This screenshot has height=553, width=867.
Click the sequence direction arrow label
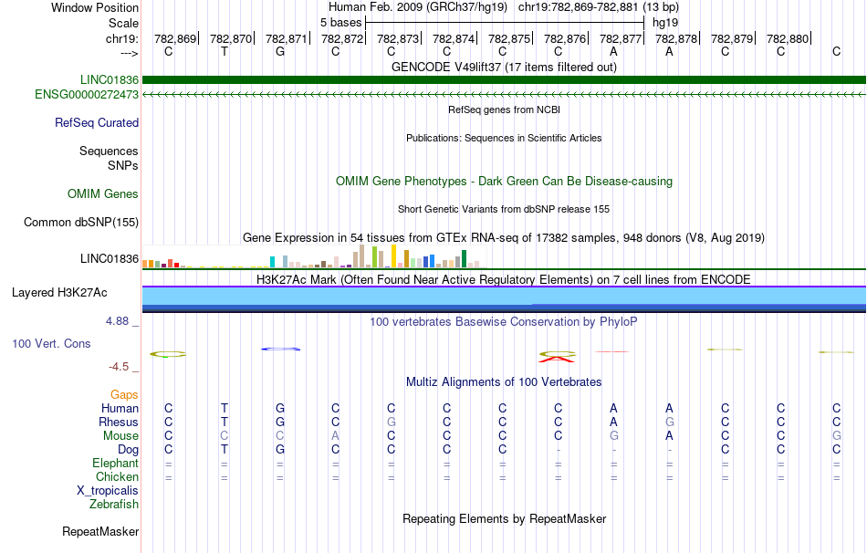click(129, 53)
